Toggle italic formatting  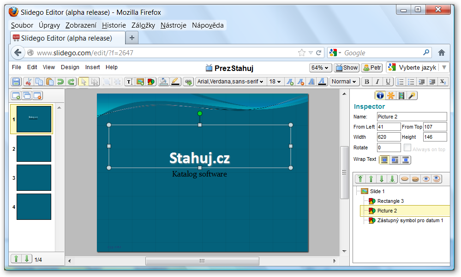pos(377,82)
